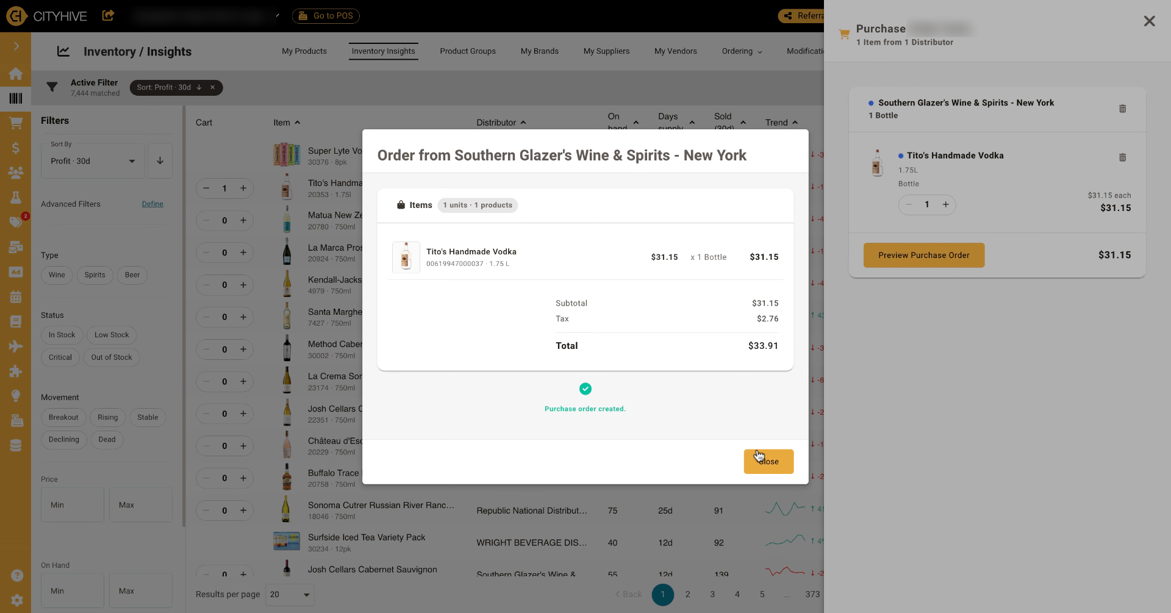Open the shopping cart sidebar icon
The height and width of the screenshot is (613, 1171).
pyautogui.click(x=16, y=123)
